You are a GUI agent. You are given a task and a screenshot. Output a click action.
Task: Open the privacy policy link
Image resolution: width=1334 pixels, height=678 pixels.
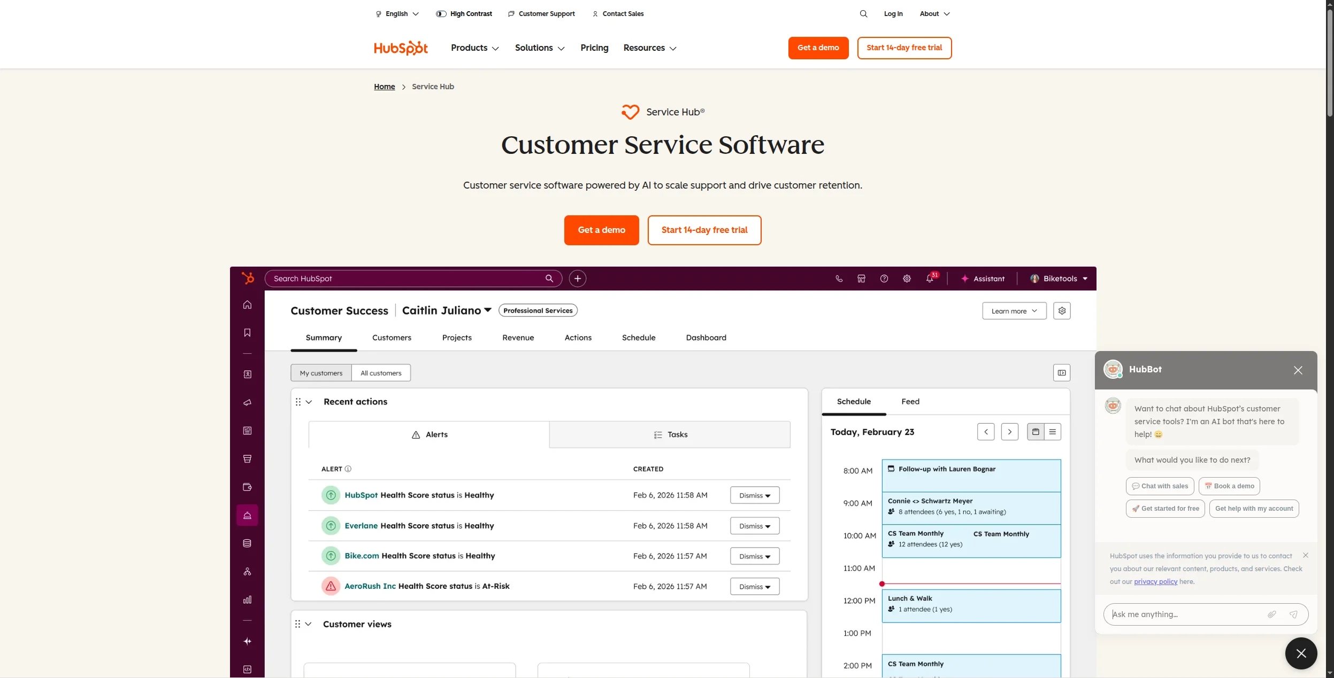pyautogui.click(x=1155, y=582)
